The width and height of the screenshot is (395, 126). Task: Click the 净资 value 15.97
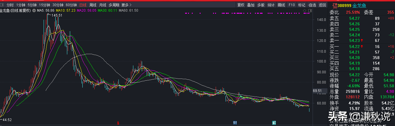pyautogui.click(x=354, y=108)
